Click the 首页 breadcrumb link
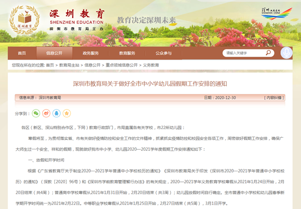The height and width of the screenshot is (209, 301). (x=50, y=65)
